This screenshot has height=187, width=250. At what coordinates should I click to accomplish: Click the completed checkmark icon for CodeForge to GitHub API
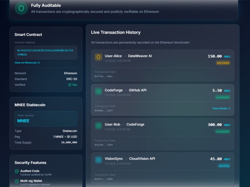pyautogui.click(x=98, y=91)
